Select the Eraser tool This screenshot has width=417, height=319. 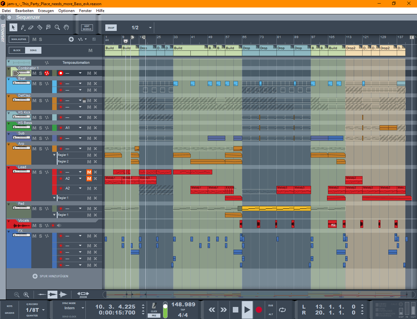[x=31, y=27]
